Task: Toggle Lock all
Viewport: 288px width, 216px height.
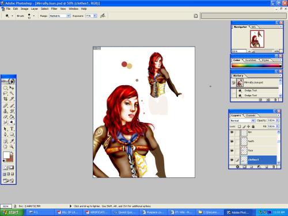Action: pos(253,126)
